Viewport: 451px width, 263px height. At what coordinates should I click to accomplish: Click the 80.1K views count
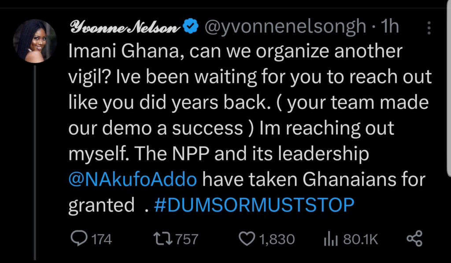(x=360, y=239)
